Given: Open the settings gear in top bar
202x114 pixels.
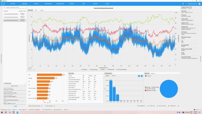Looking at the screenshot, I should pos(199,4).
